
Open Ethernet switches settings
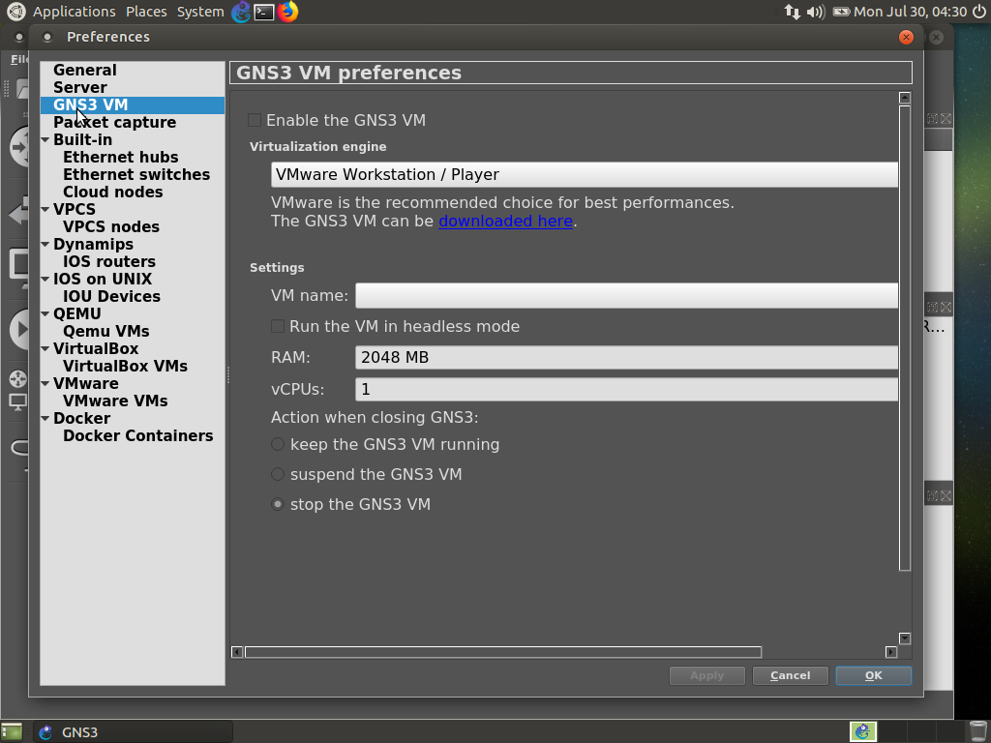point(135,174)
